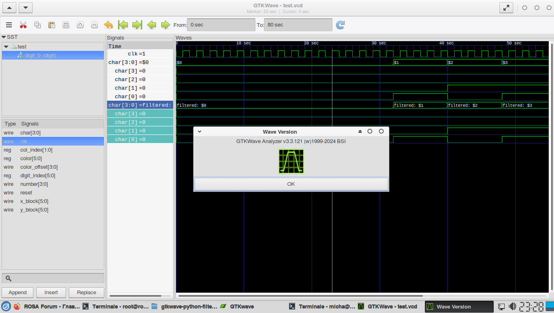The image size is (554, 313).
Task: Click the Reload waveform icon
Action: pyautogui.click(x=340, y=25)
